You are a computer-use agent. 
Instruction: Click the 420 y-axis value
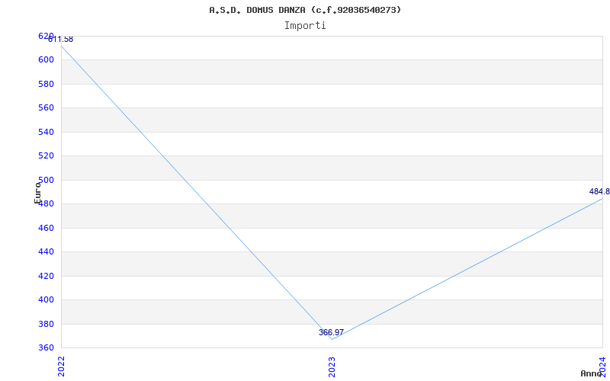point(46,276)
